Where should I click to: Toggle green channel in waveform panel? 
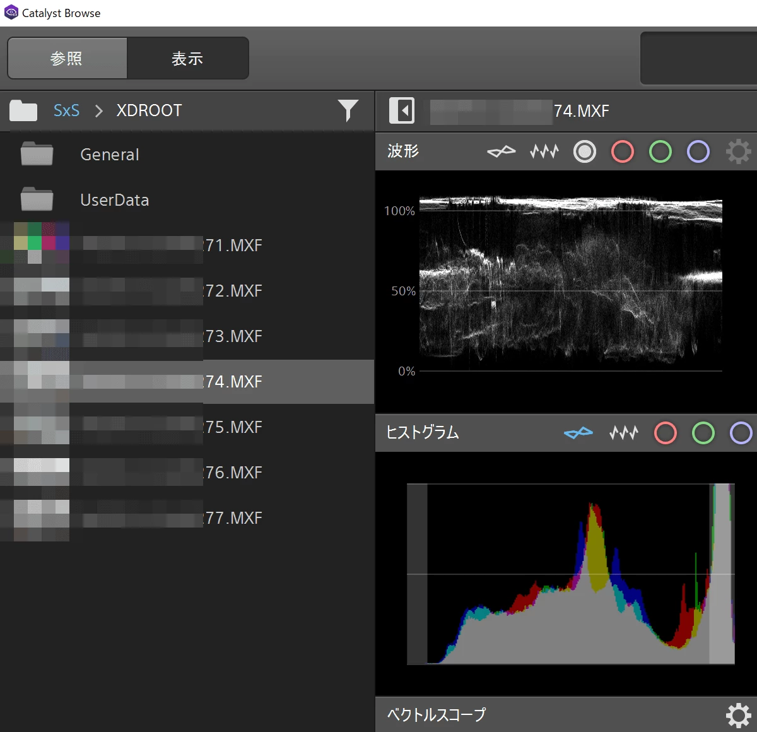point(660,151)
